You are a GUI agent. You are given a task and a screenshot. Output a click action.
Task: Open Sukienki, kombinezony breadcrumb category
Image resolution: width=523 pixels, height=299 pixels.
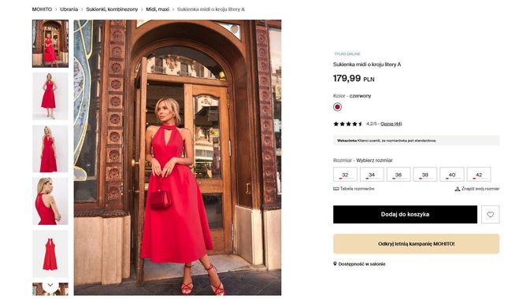[x=112, y=9]
